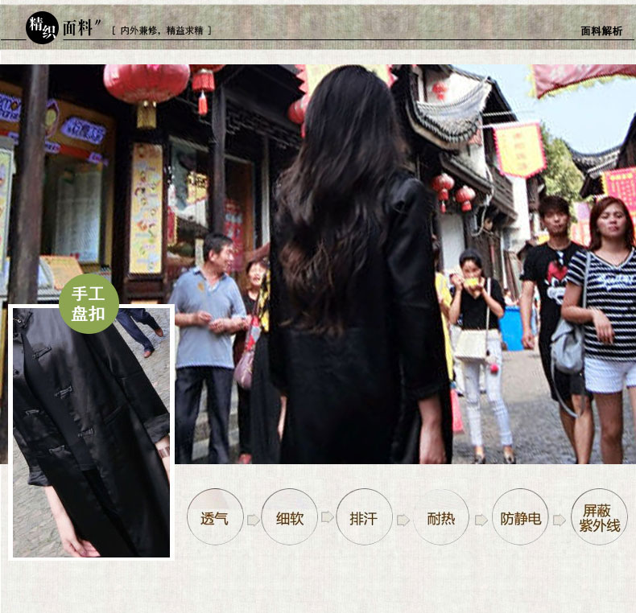Select the 屏蔽紫外线 feature circle
Image resolution: width=636 pixels, height=613 pixels.
599,517
